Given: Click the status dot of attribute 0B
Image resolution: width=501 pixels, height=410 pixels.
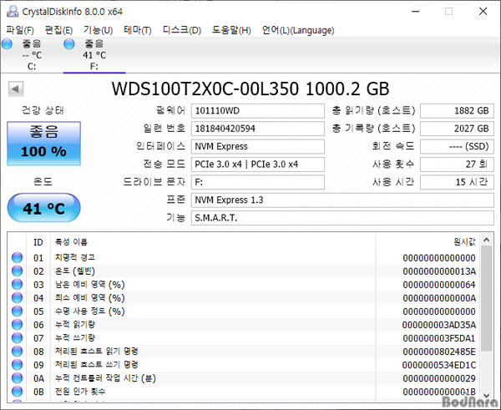Looking at the screenshot, I should [18, 392].
